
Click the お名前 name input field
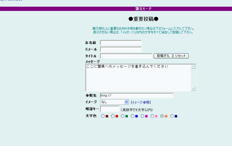[121, 43]
